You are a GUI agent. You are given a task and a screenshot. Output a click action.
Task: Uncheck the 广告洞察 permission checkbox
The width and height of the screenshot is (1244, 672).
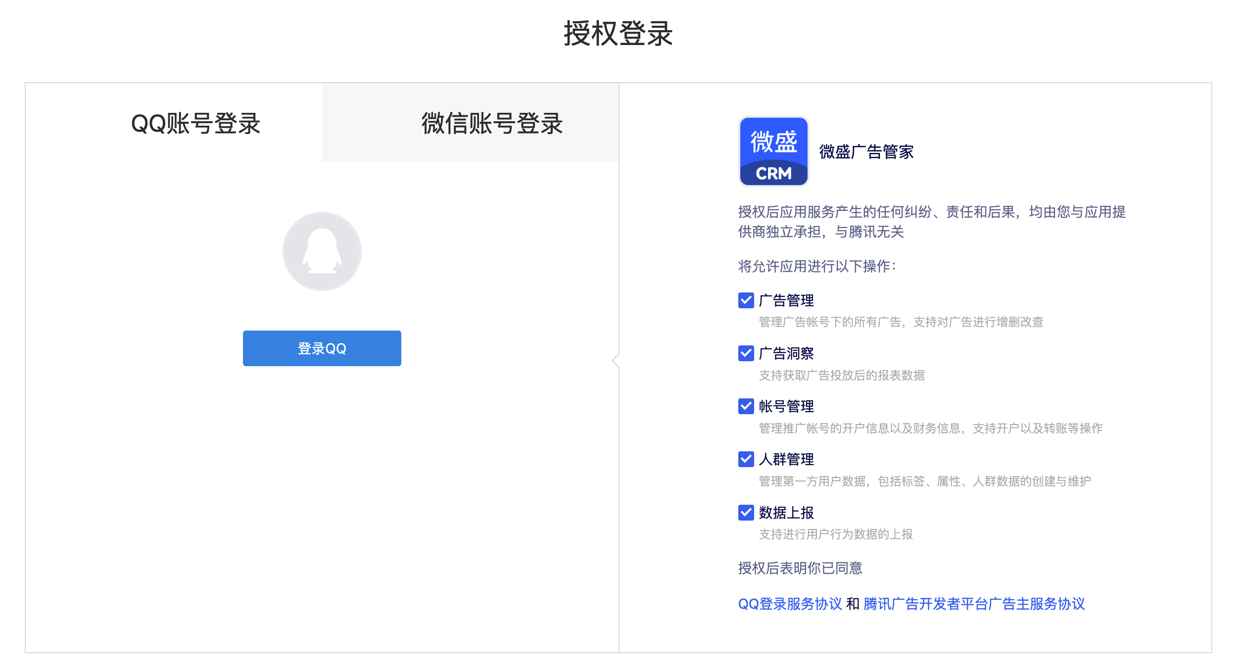click(746, 353)
